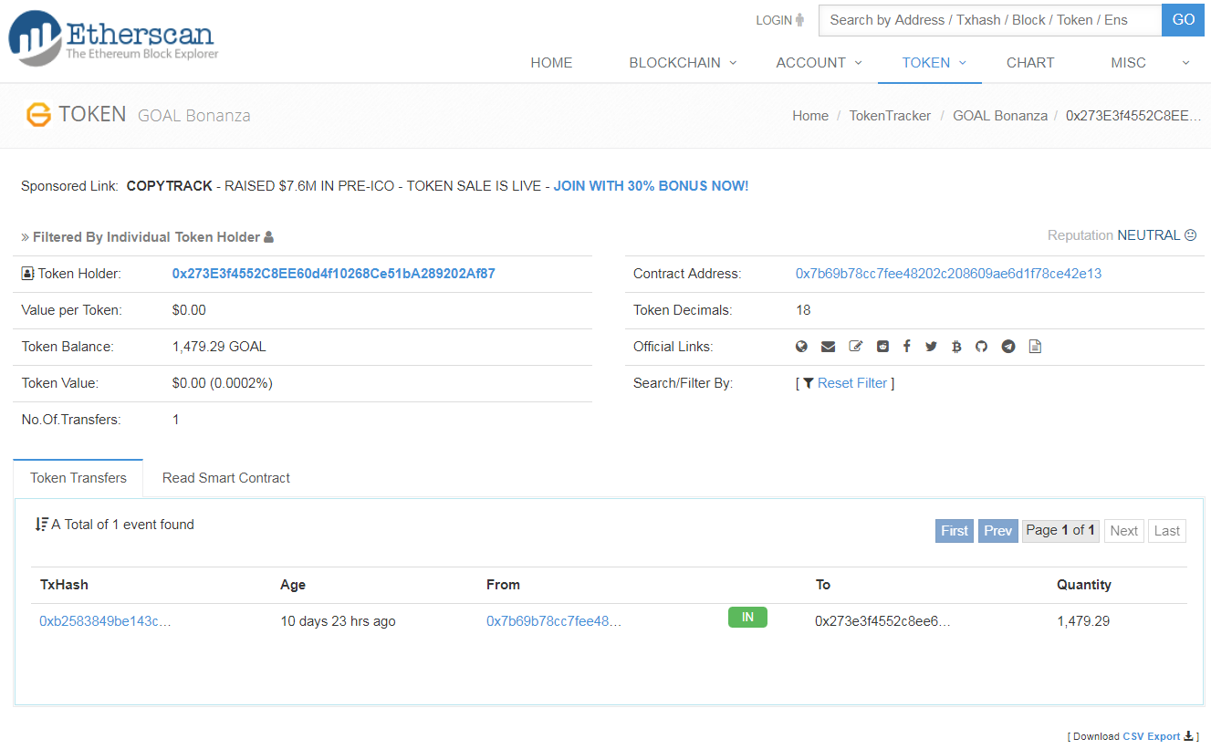The image size is (1211, 749).
Task: Open transaction hash 0xb2583849be143c...
Action: pos(105,621)
